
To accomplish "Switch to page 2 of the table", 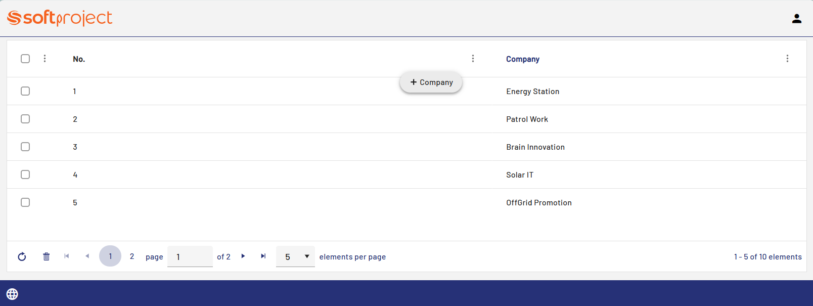I will pos(132,256).
